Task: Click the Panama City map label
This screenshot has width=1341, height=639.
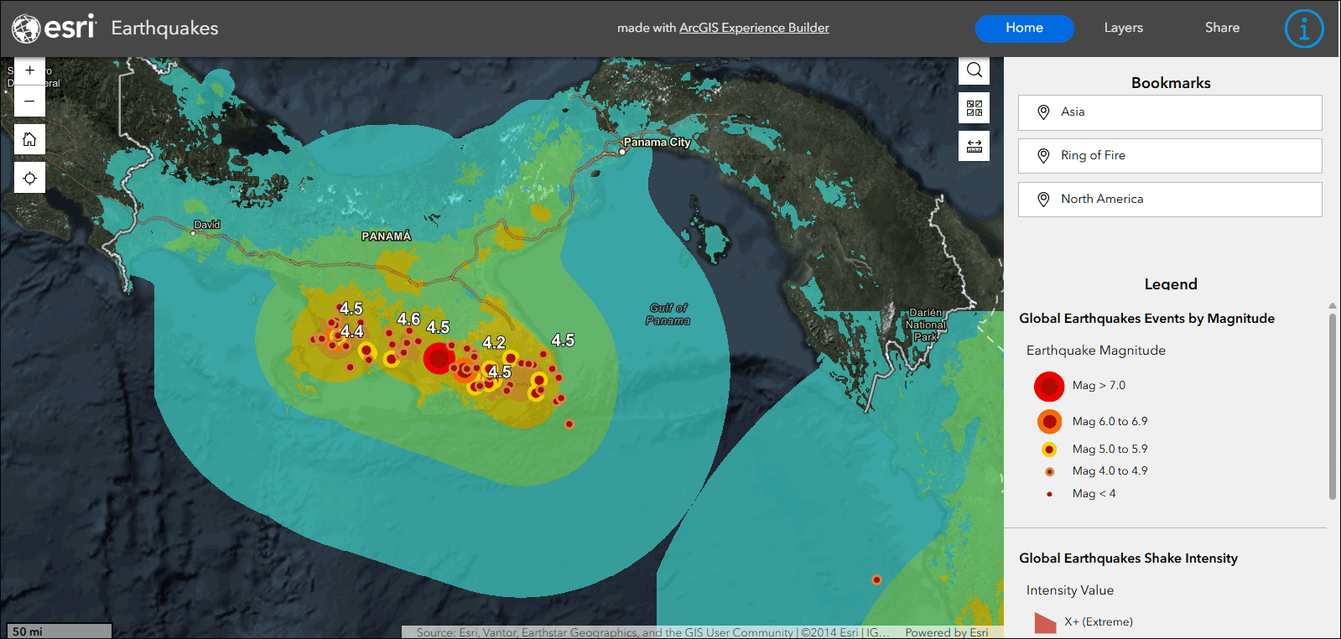Action: (657, 142)
